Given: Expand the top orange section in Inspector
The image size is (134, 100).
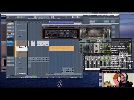Looking at the screenshot, I should click(x=10, y=23).
